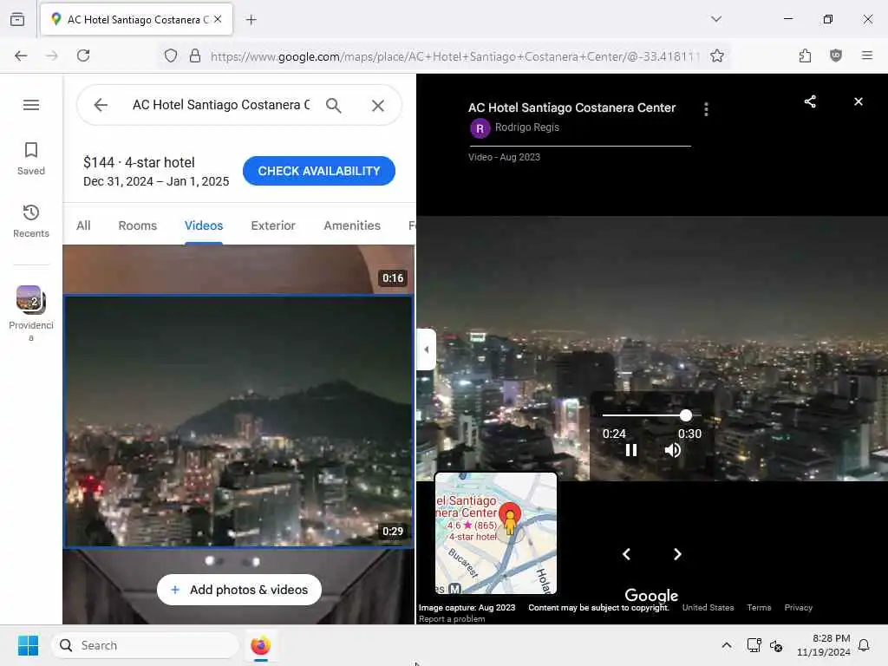Screen dimensions: 888x666
Task: Switch to the Exterior tab
Action: [273, 225]
